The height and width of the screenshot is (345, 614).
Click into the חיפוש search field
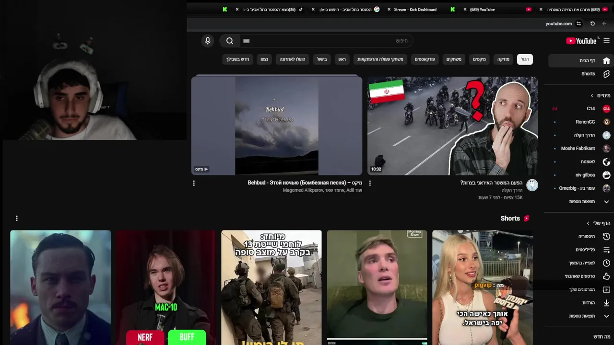coord(326,41)
